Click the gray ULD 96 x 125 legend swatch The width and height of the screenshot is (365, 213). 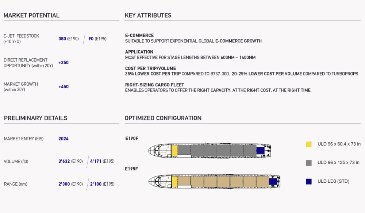[x=309, y=163]
